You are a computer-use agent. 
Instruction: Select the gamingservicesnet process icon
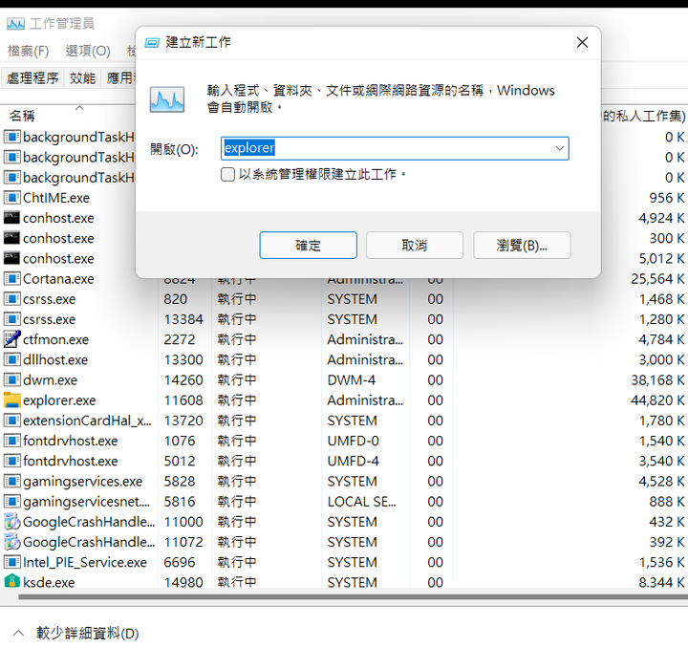coord(11,502)
